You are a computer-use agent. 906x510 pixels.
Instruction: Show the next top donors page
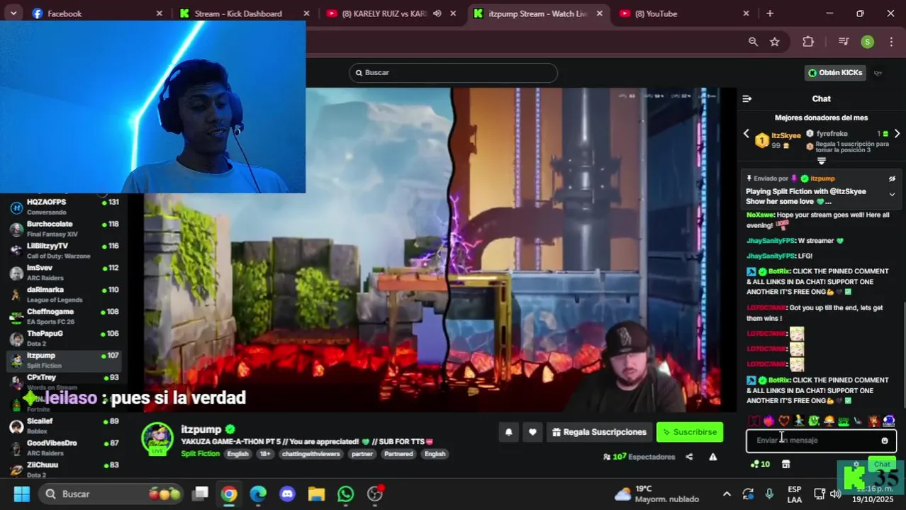897,134
